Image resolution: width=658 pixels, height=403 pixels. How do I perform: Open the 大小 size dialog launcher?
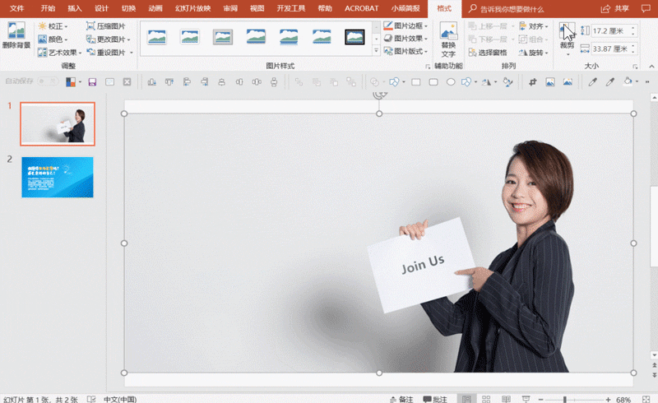pyautogui.click(x=635, y=67)
